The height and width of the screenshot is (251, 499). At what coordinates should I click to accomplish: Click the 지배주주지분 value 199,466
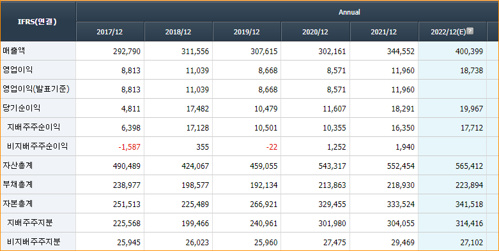(195, 224)
